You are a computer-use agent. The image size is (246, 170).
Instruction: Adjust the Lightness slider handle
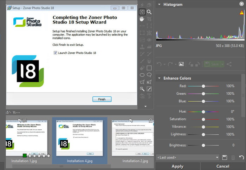(203, 134)
